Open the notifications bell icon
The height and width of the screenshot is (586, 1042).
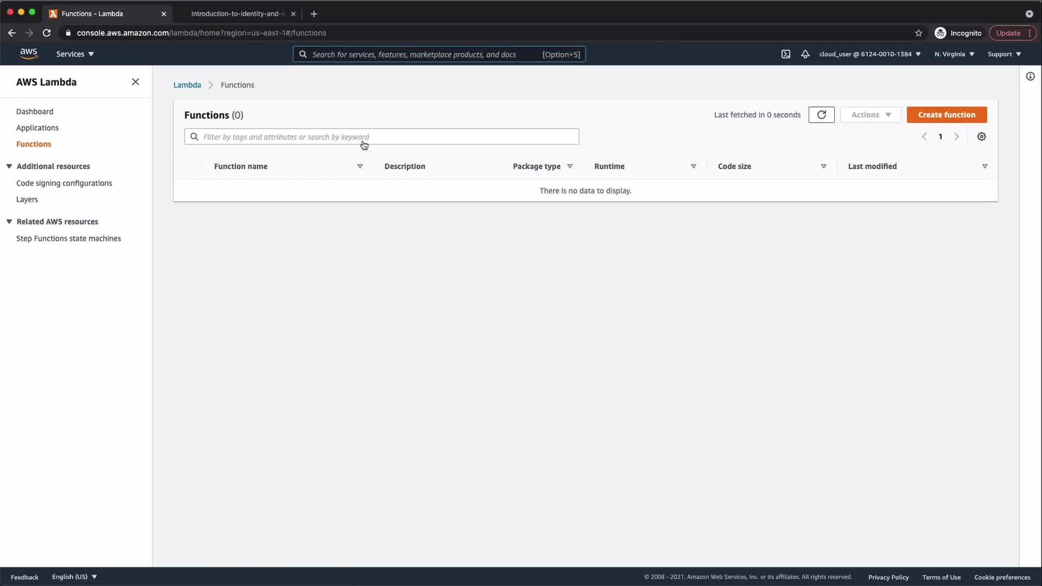pos(805,54)
